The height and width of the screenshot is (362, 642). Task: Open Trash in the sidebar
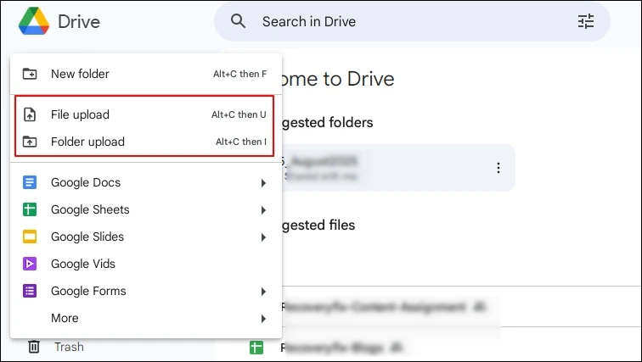(x=69, y=347)
